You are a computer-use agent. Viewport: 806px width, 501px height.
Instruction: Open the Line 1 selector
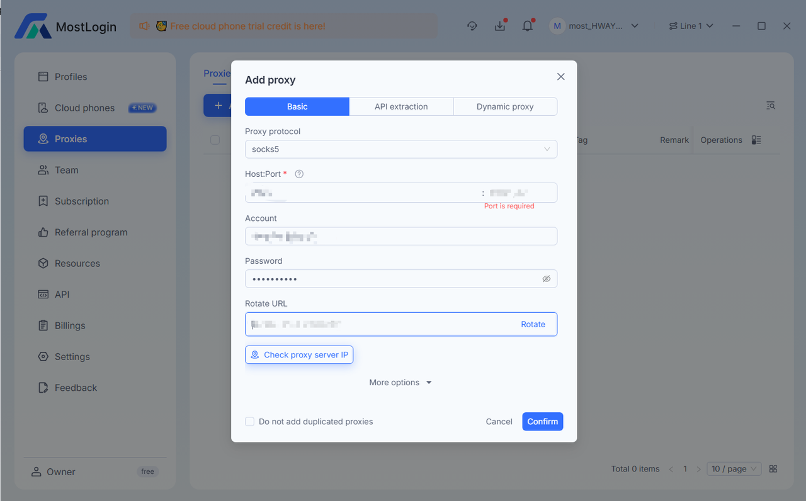coord(691,26)
